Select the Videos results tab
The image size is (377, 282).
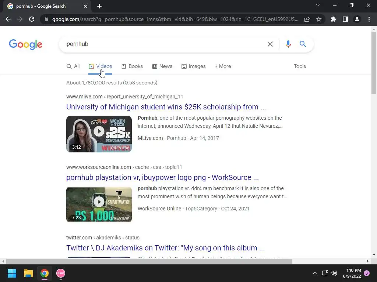pyautogui.click(x=100, y=66)
